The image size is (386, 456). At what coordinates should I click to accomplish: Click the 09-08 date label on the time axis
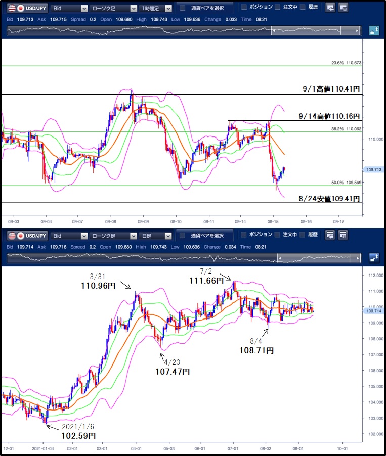(111, 221)
